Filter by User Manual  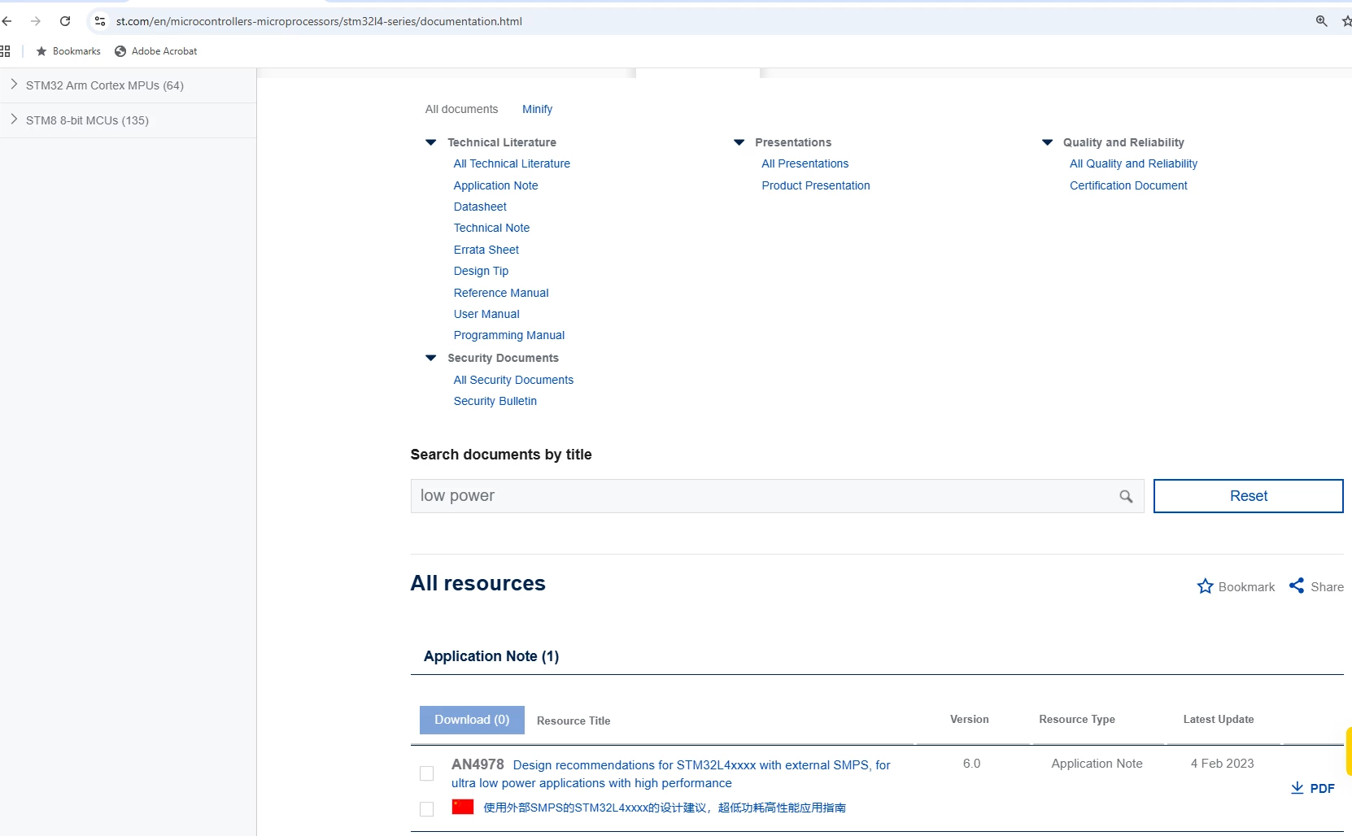[x=486, y=314]
